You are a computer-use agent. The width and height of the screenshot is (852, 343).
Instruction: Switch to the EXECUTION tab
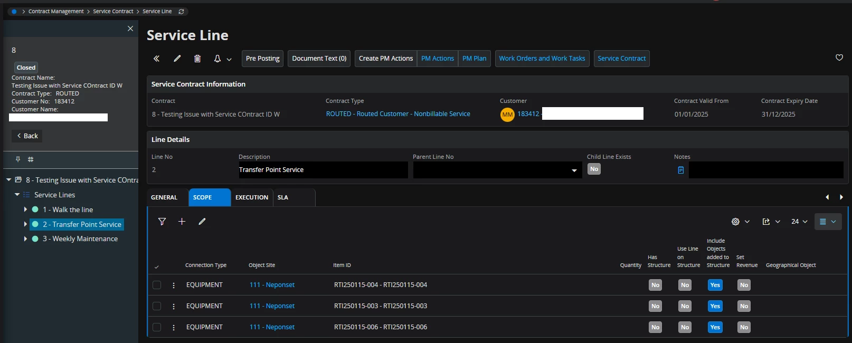(251, 197)
